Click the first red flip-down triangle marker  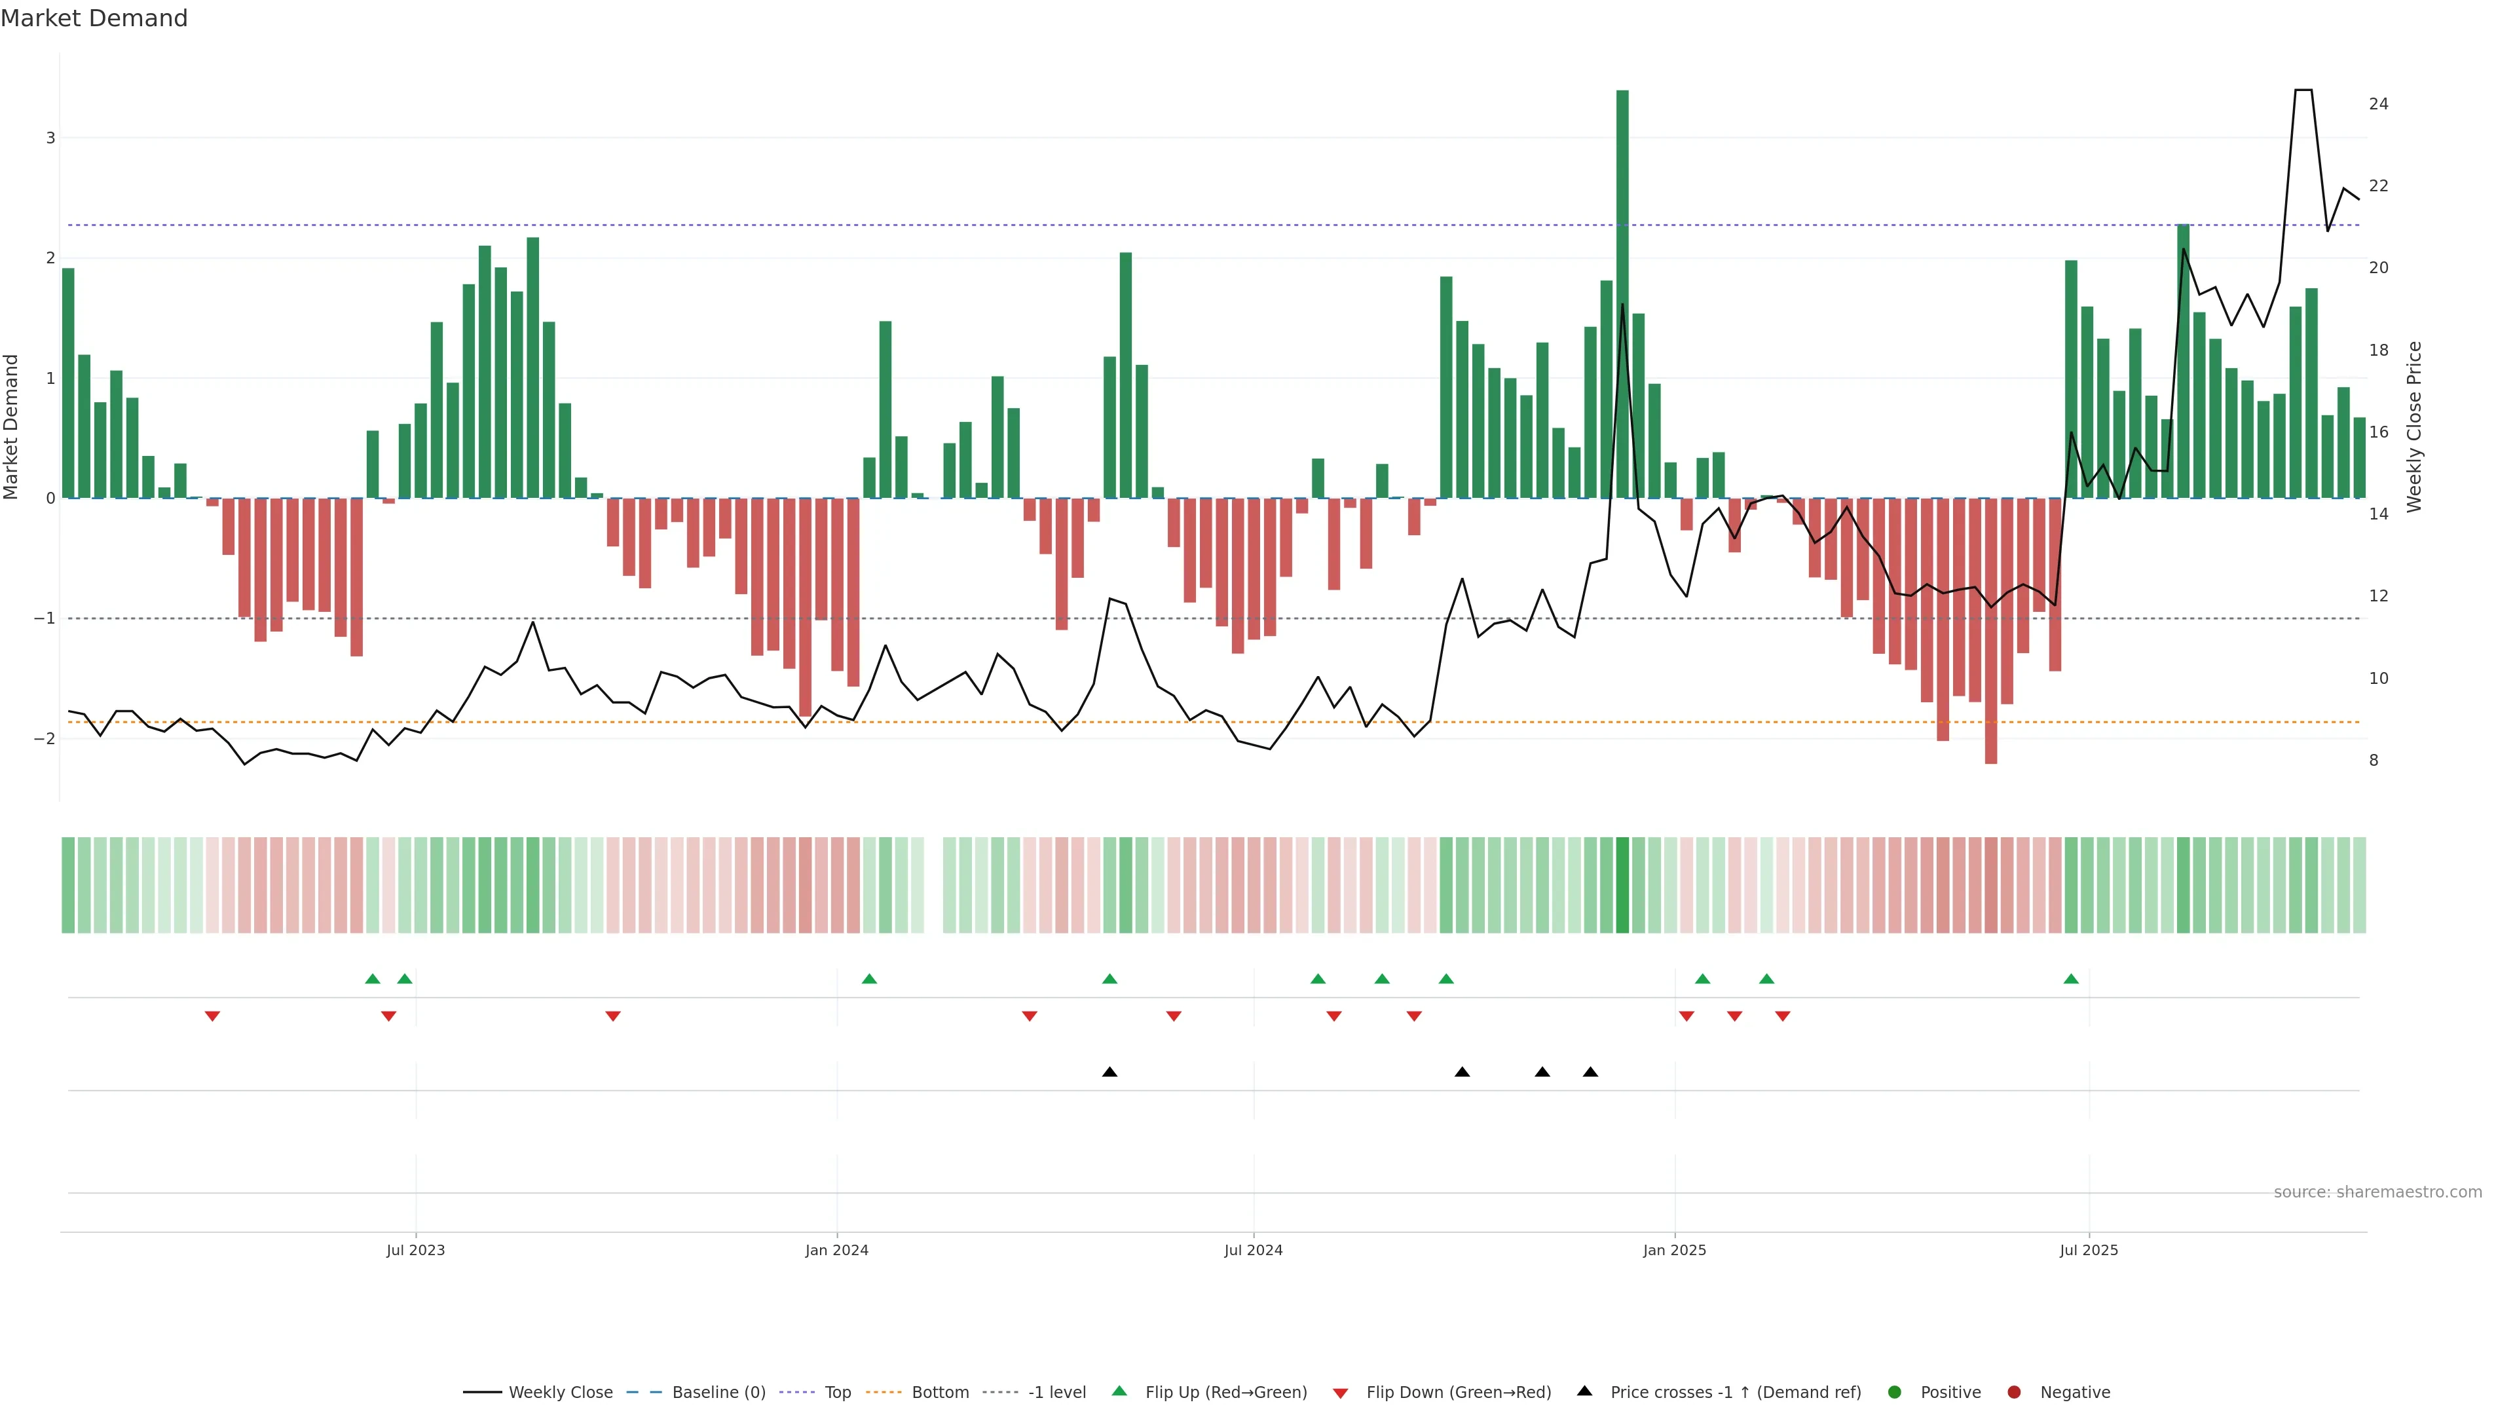point(212,1017)
